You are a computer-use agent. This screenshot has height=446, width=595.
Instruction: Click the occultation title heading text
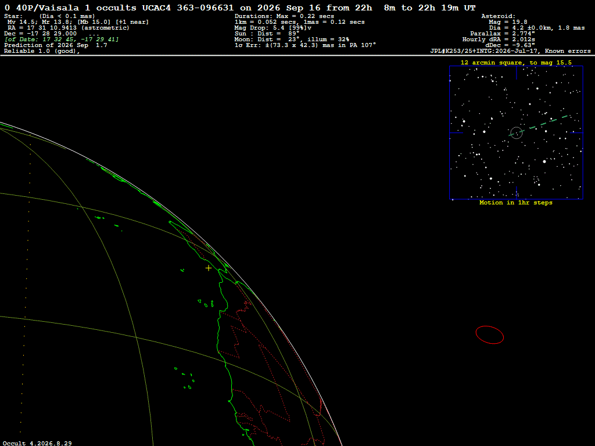click(x=240, y=8)
